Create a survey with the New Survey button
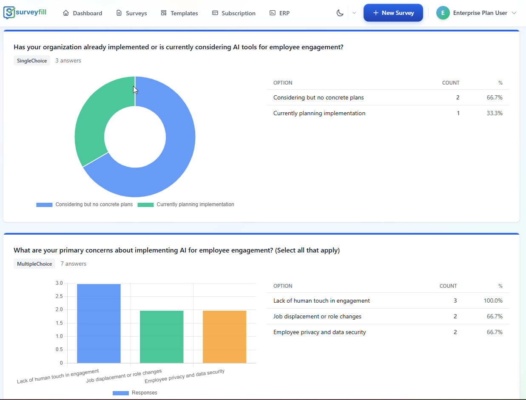Image resolution: width=526 pixels, height=400 pixels. click(393, 12)
